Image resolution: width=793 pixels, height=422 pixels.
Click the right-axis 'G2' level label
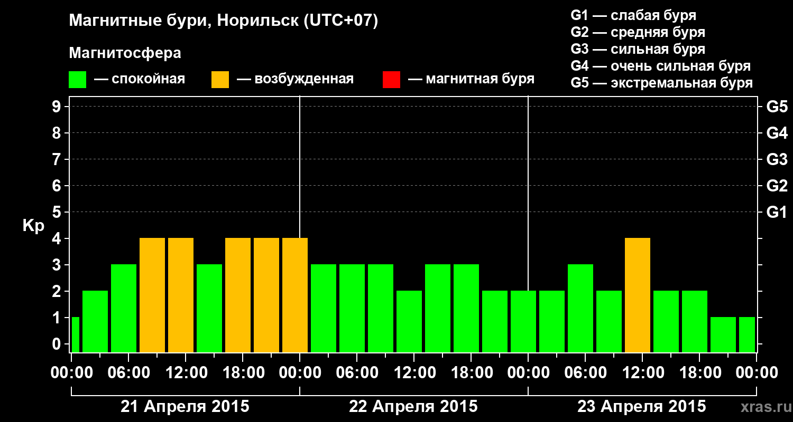[x=777, y=186]
